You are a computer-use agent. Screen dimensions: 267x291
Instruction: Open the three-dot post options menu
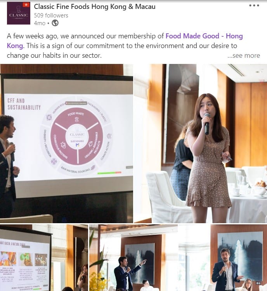[254, 5]
